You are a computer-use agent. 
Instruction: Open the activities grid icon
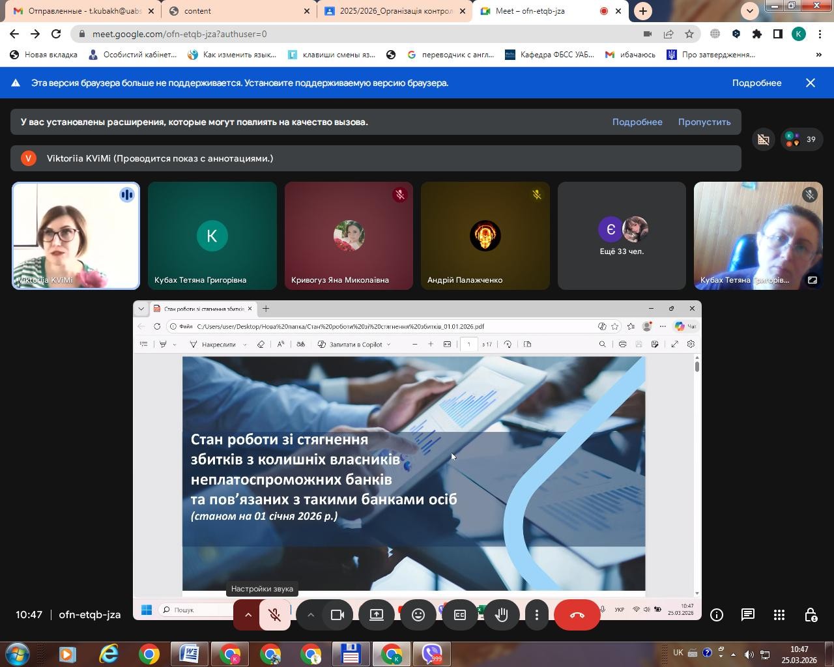click(779, 615)
